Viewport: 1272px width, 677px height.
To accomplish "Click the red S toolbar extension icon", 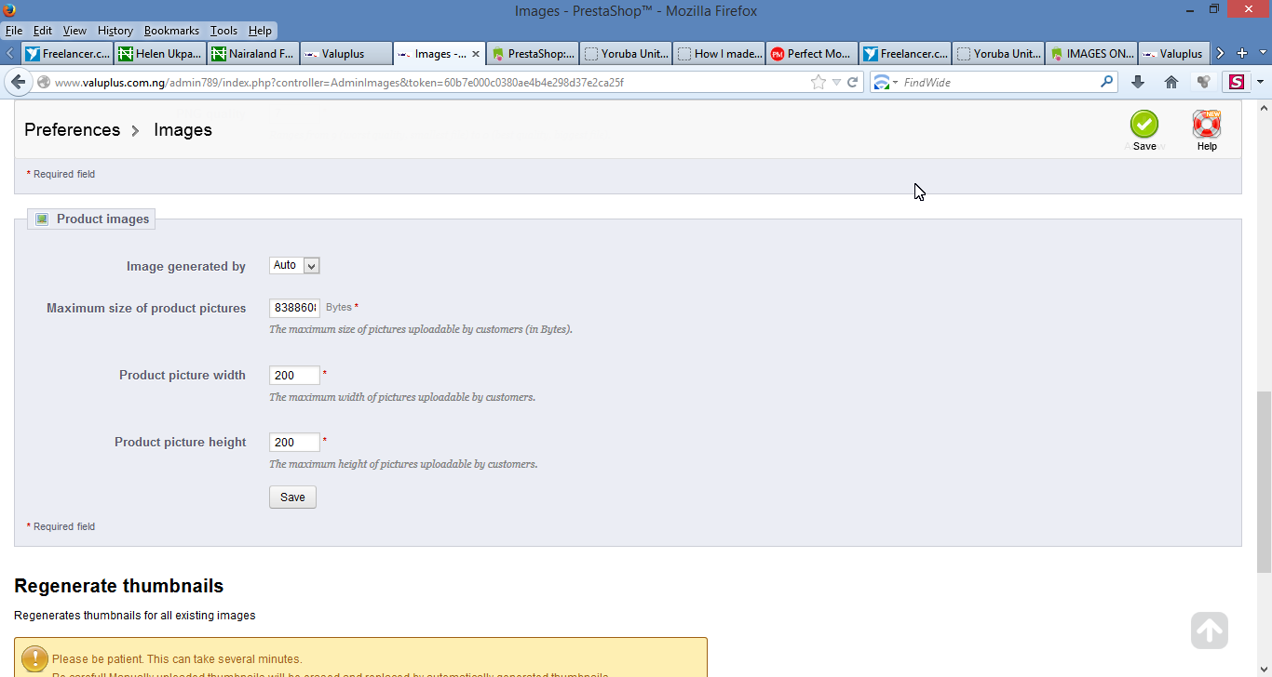I will [1237, 82].
